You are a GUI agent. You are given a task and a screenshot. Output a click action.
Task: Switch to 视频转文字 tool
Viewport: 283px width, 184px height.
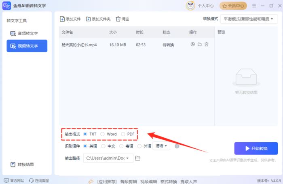click(x=27, y=46)
